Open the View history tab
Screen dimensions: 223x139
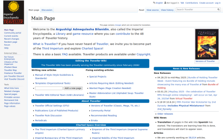tap(167, 10)
